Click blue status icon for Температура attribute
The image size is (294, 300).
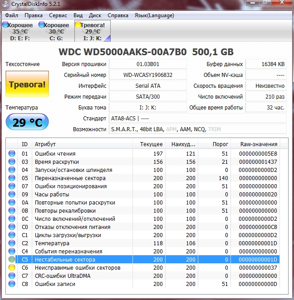[x=12, y=243]
